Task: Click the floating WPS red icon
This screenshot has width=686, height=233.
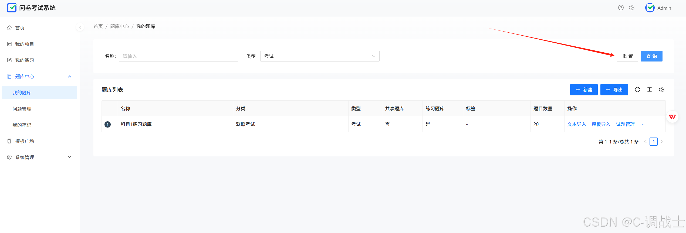Action: coord(672,117)
